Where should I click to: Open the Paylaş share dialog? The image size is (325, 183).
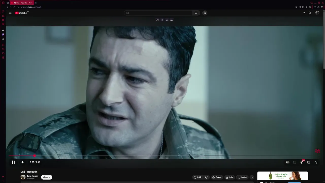click(x=217, y=177)
